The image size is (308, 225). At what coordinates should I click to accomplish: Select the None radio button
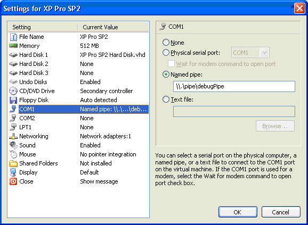pyautogui.click(x=166, y=43)
